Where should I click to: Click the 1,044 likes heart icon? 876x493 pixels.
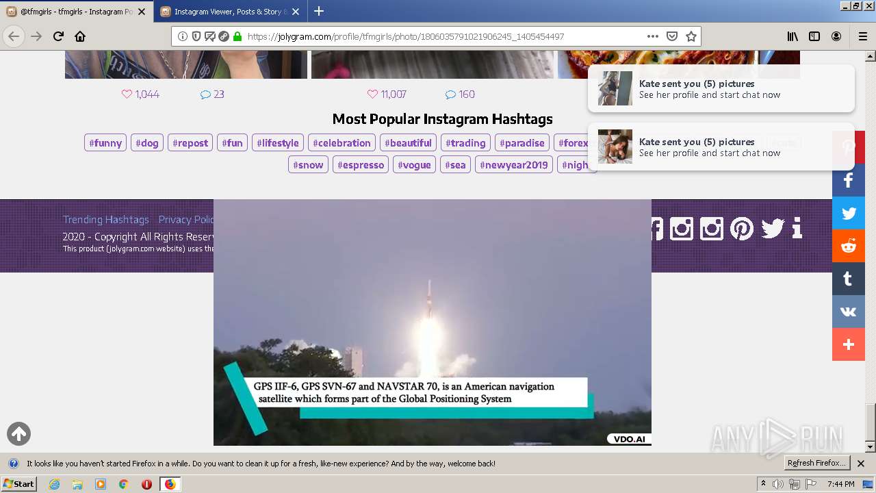pyautogui.click(x=127, y=94)
